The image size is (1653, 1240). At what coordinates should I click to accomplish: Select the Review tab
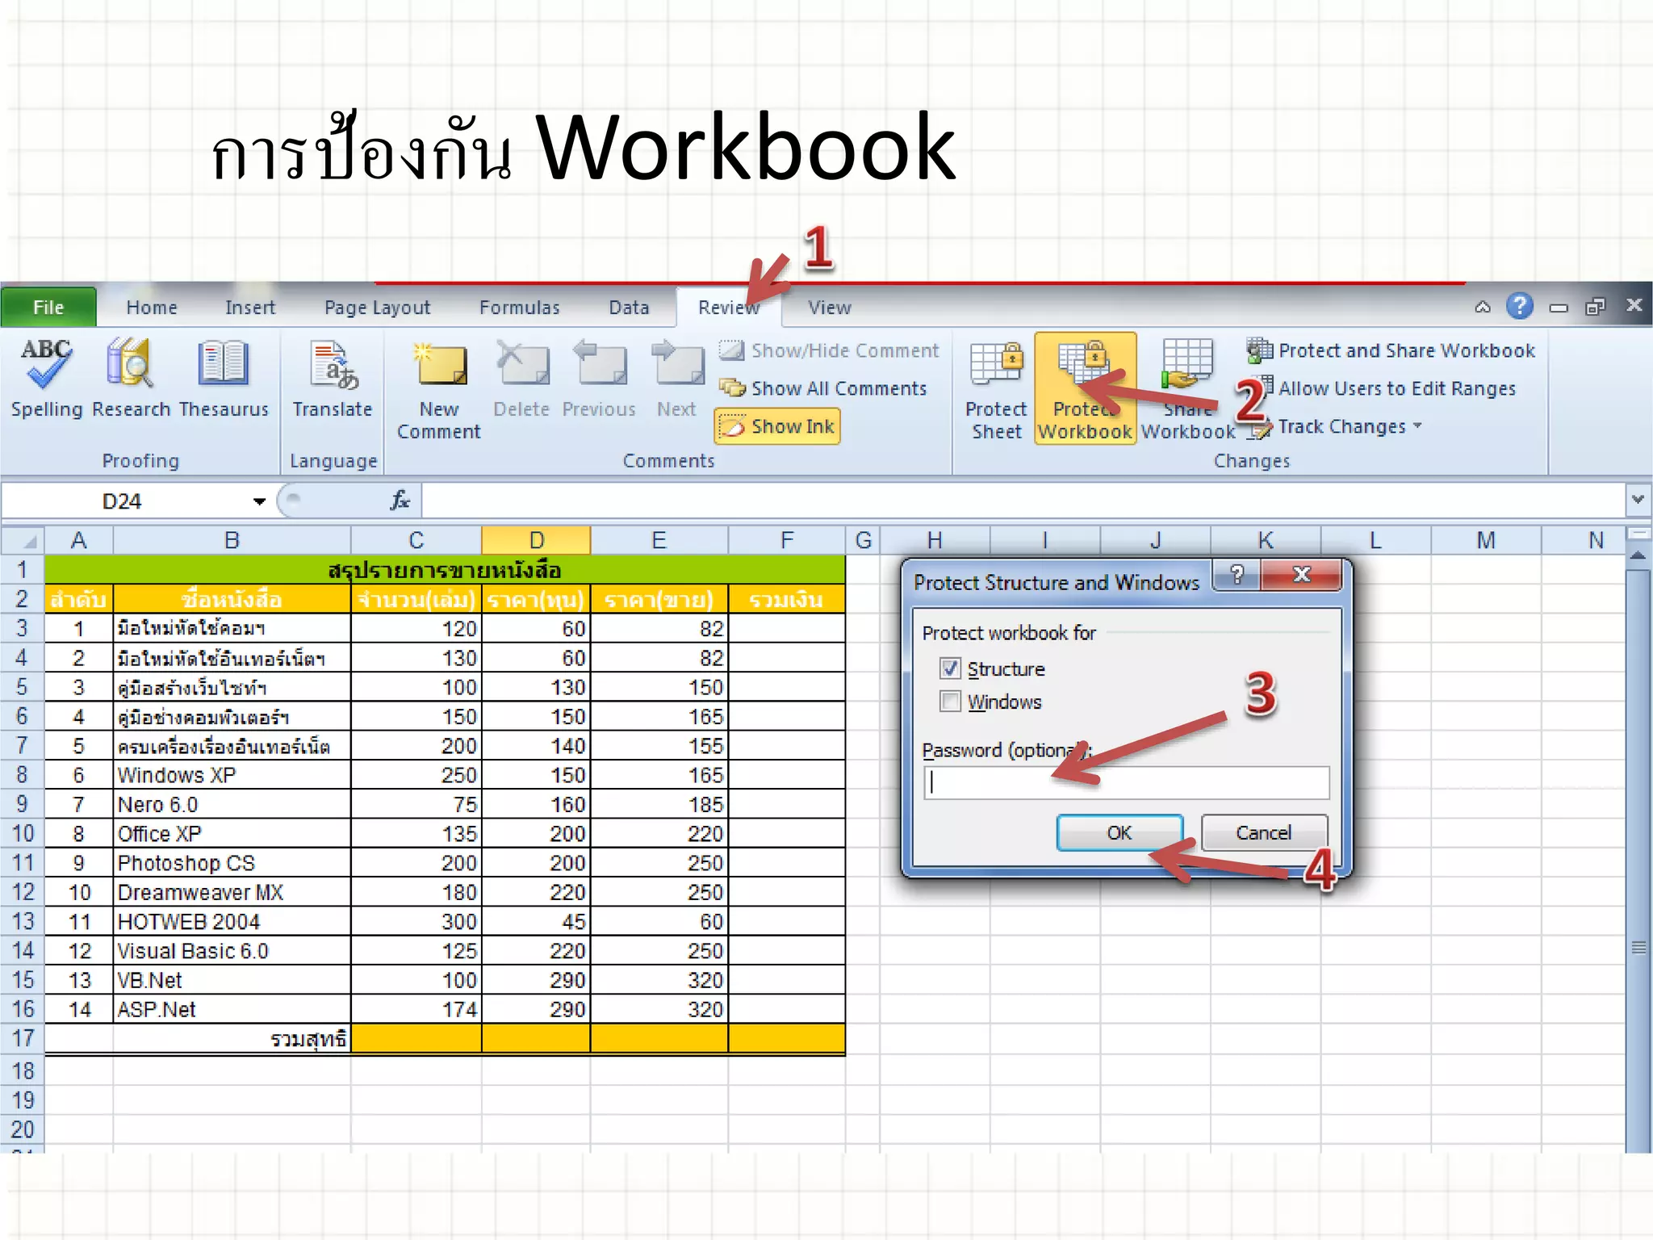tap(729, 308)
